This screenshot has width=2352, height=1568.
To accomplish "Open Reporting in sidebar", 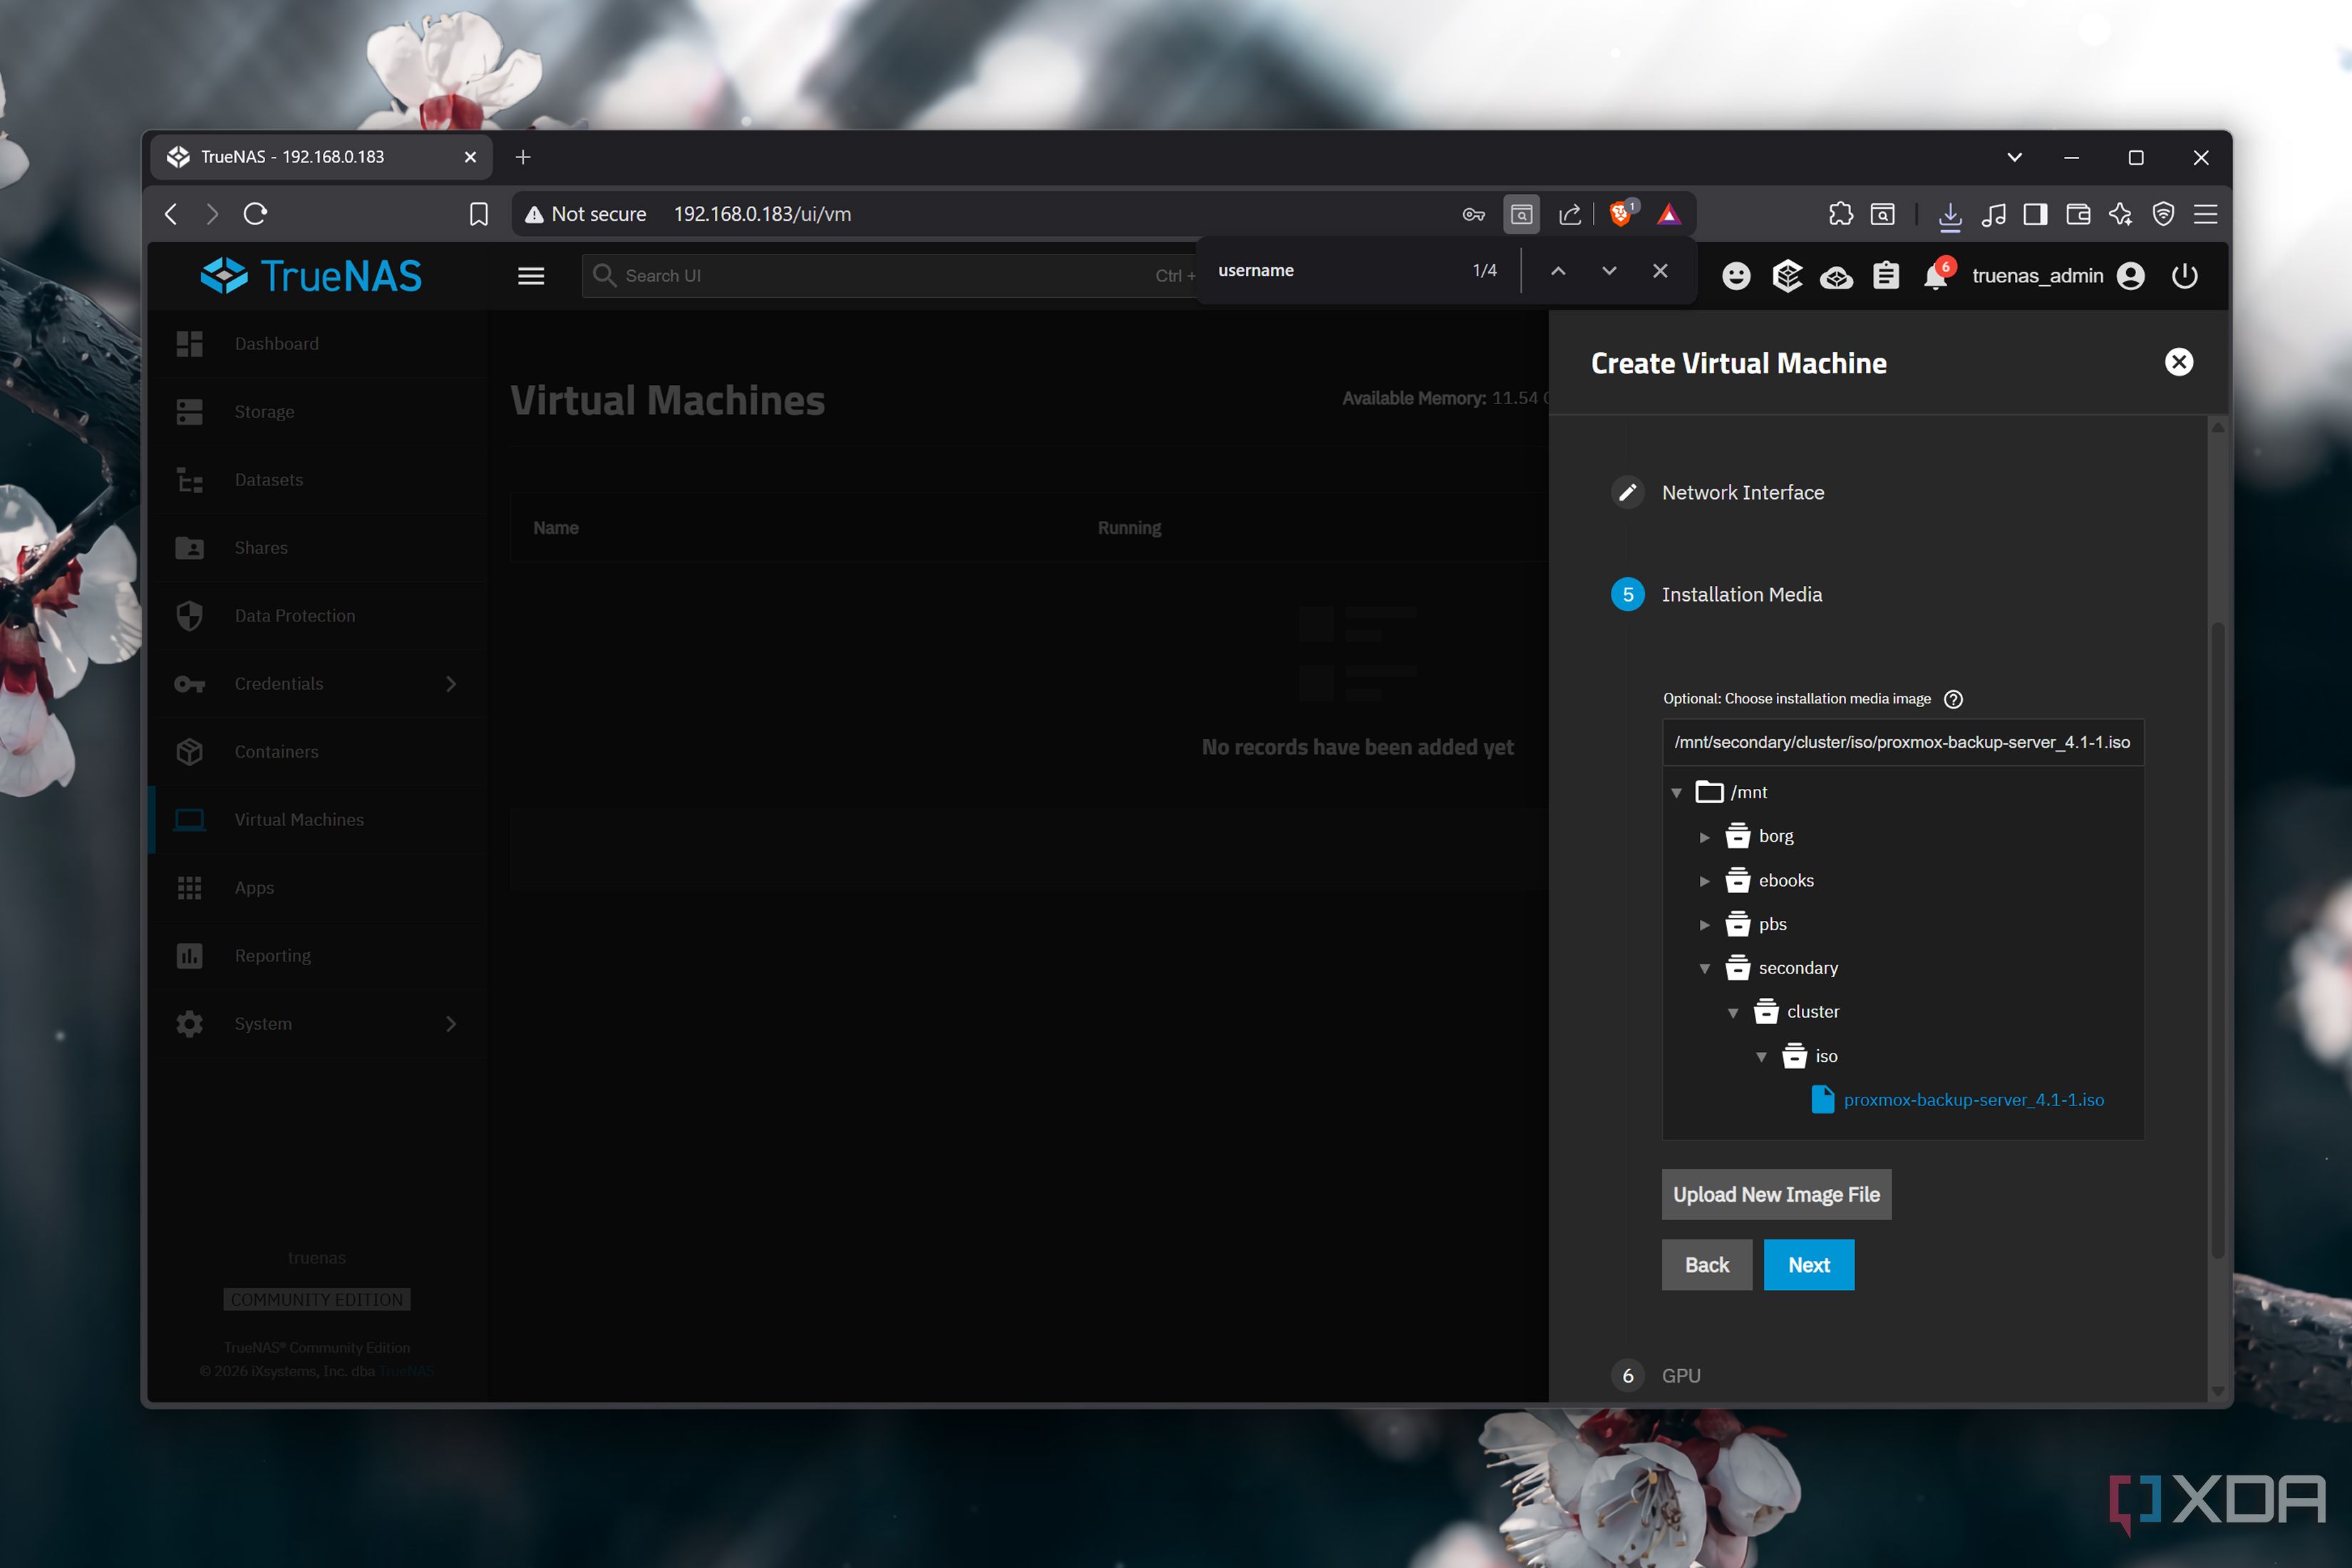I will point(318,955).
